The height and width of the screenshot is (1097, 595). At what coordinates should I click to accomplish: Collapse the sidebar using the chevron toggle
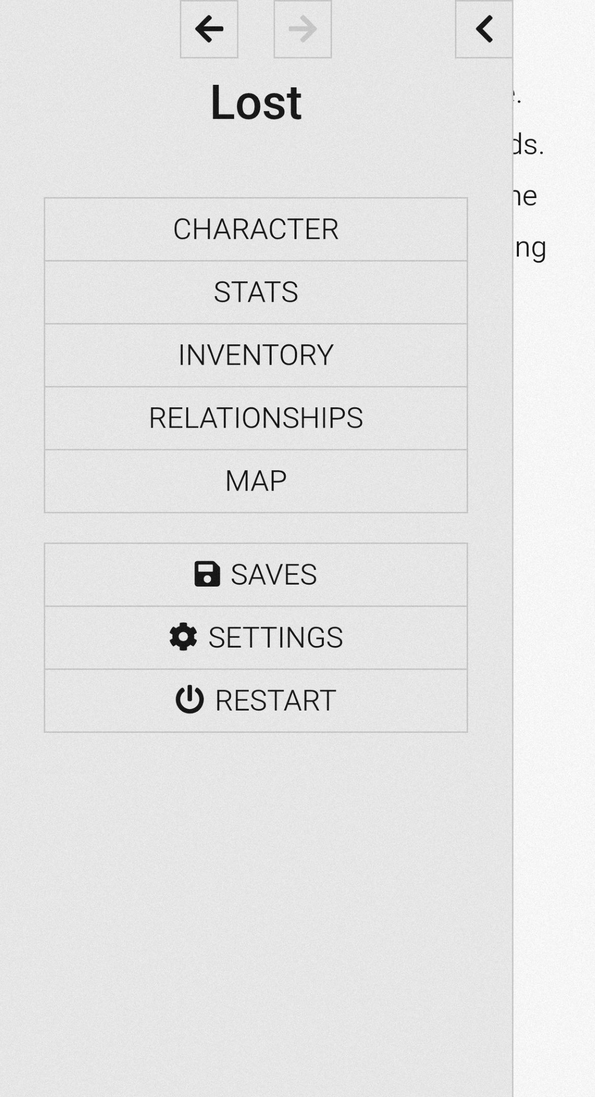484,29
